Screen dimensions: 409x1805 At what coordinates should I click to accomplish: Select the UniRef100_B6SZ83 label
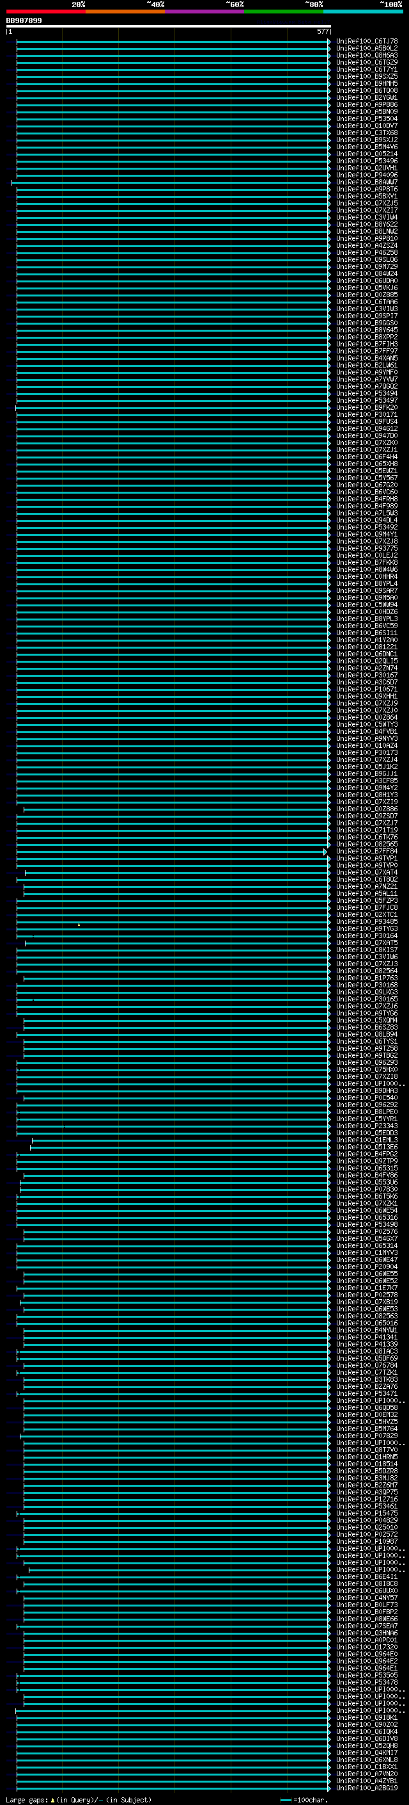point(367,1027)
